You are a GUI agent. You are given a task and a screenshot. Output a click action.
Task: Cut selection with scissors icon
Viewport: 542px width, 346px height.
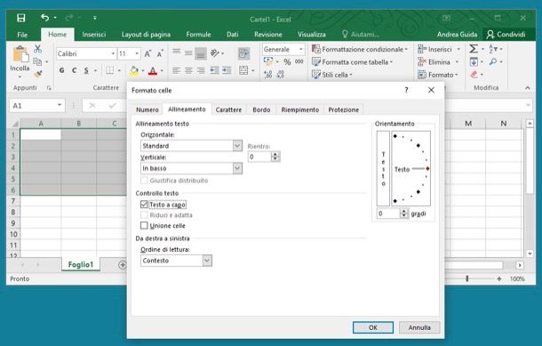pos(37,49)
